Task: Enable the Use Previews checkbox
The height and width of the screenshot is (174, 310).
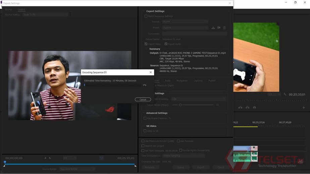Action: coord(178,141)
